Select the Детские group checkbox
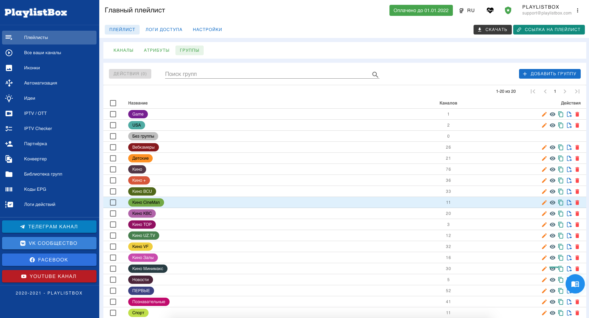The width and height of the screenshot is (589, 318). (113, 158)
